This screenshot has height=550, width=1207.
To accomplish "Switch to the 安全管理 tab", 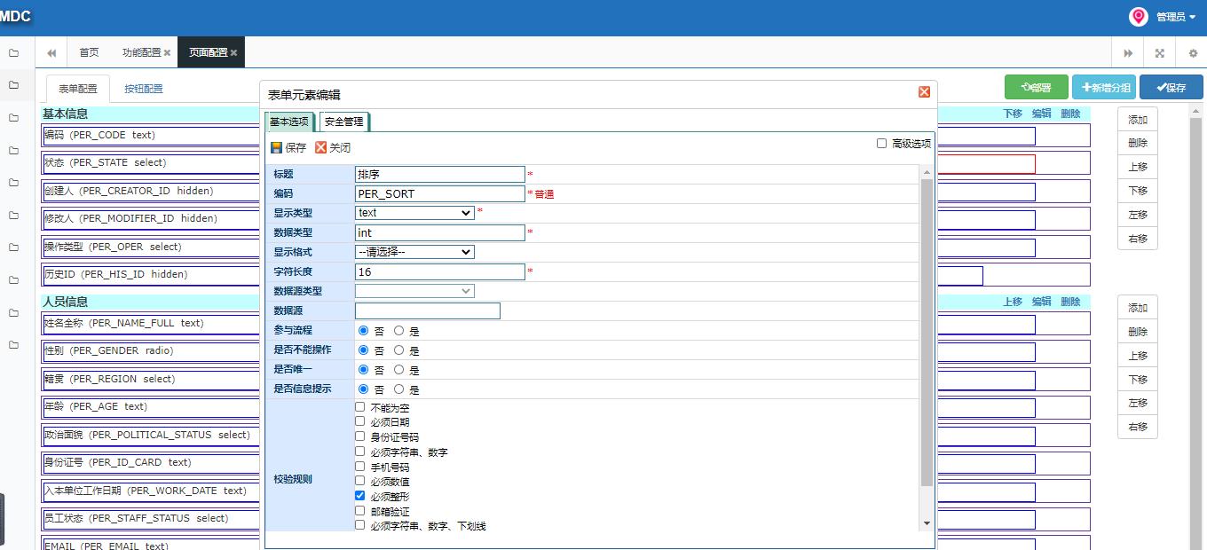I will pos(343,122).
